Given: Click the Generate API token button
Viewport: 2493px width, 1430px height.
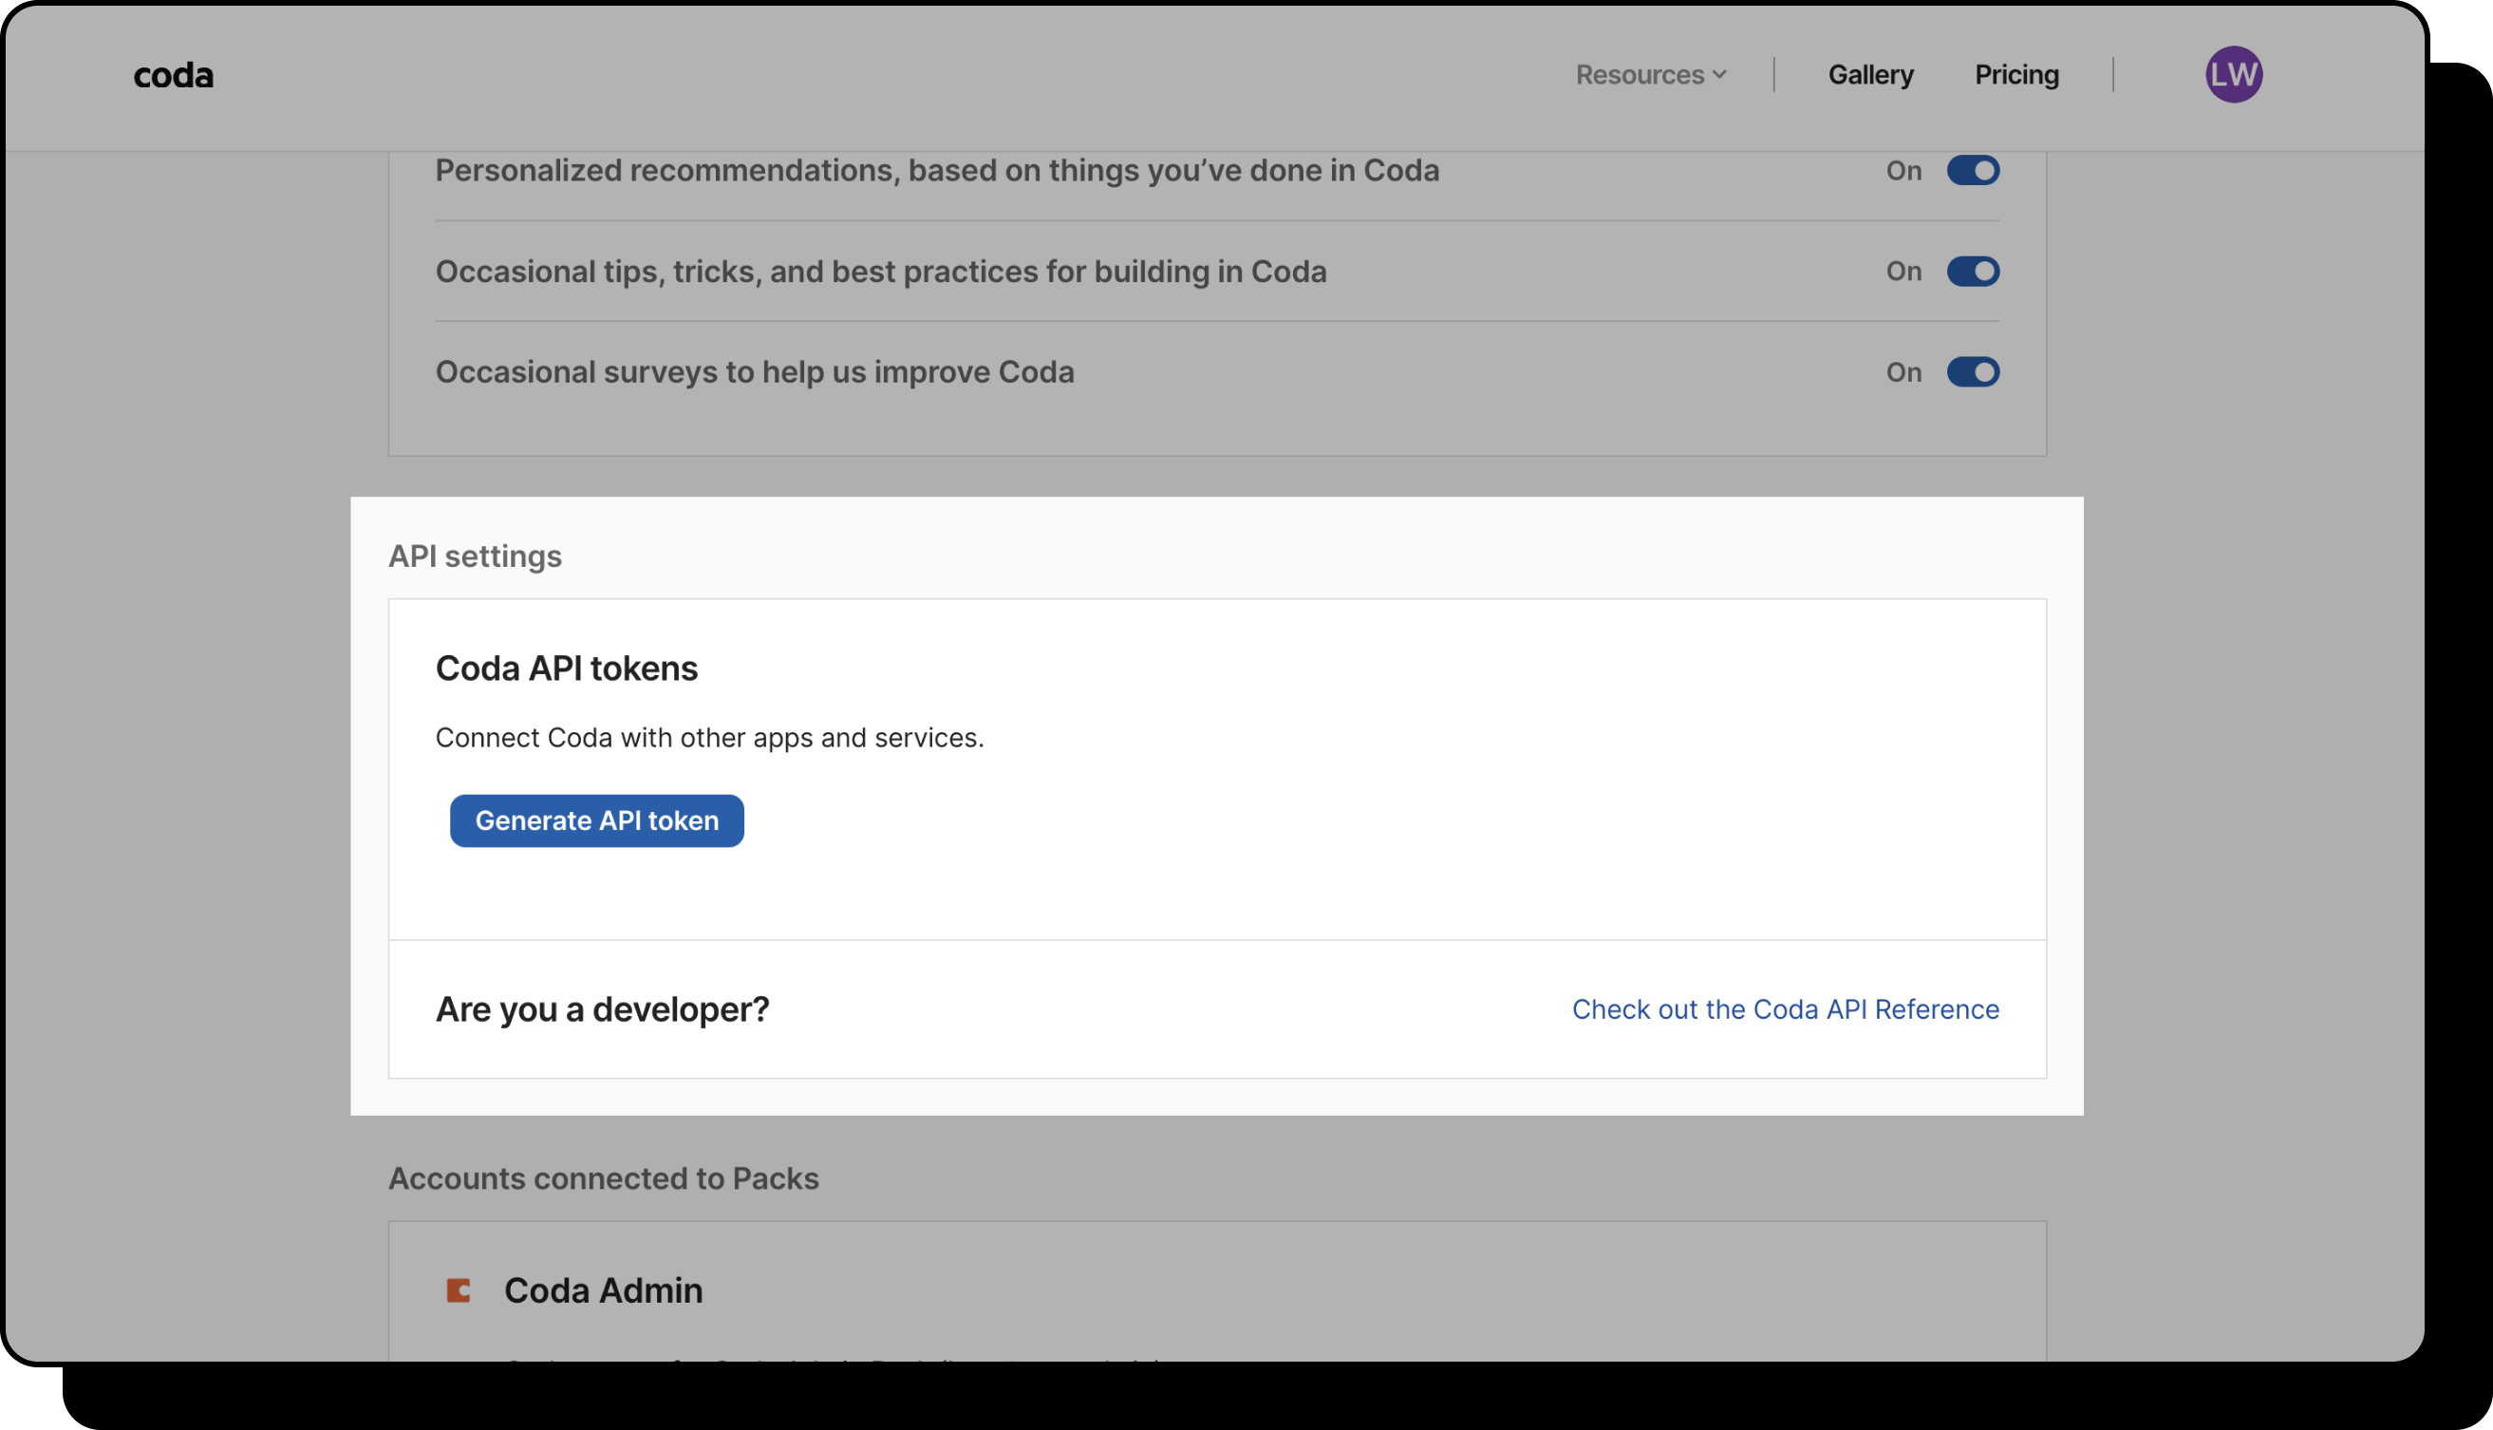Looking at the screenshot, I should (x=596, y=820).
